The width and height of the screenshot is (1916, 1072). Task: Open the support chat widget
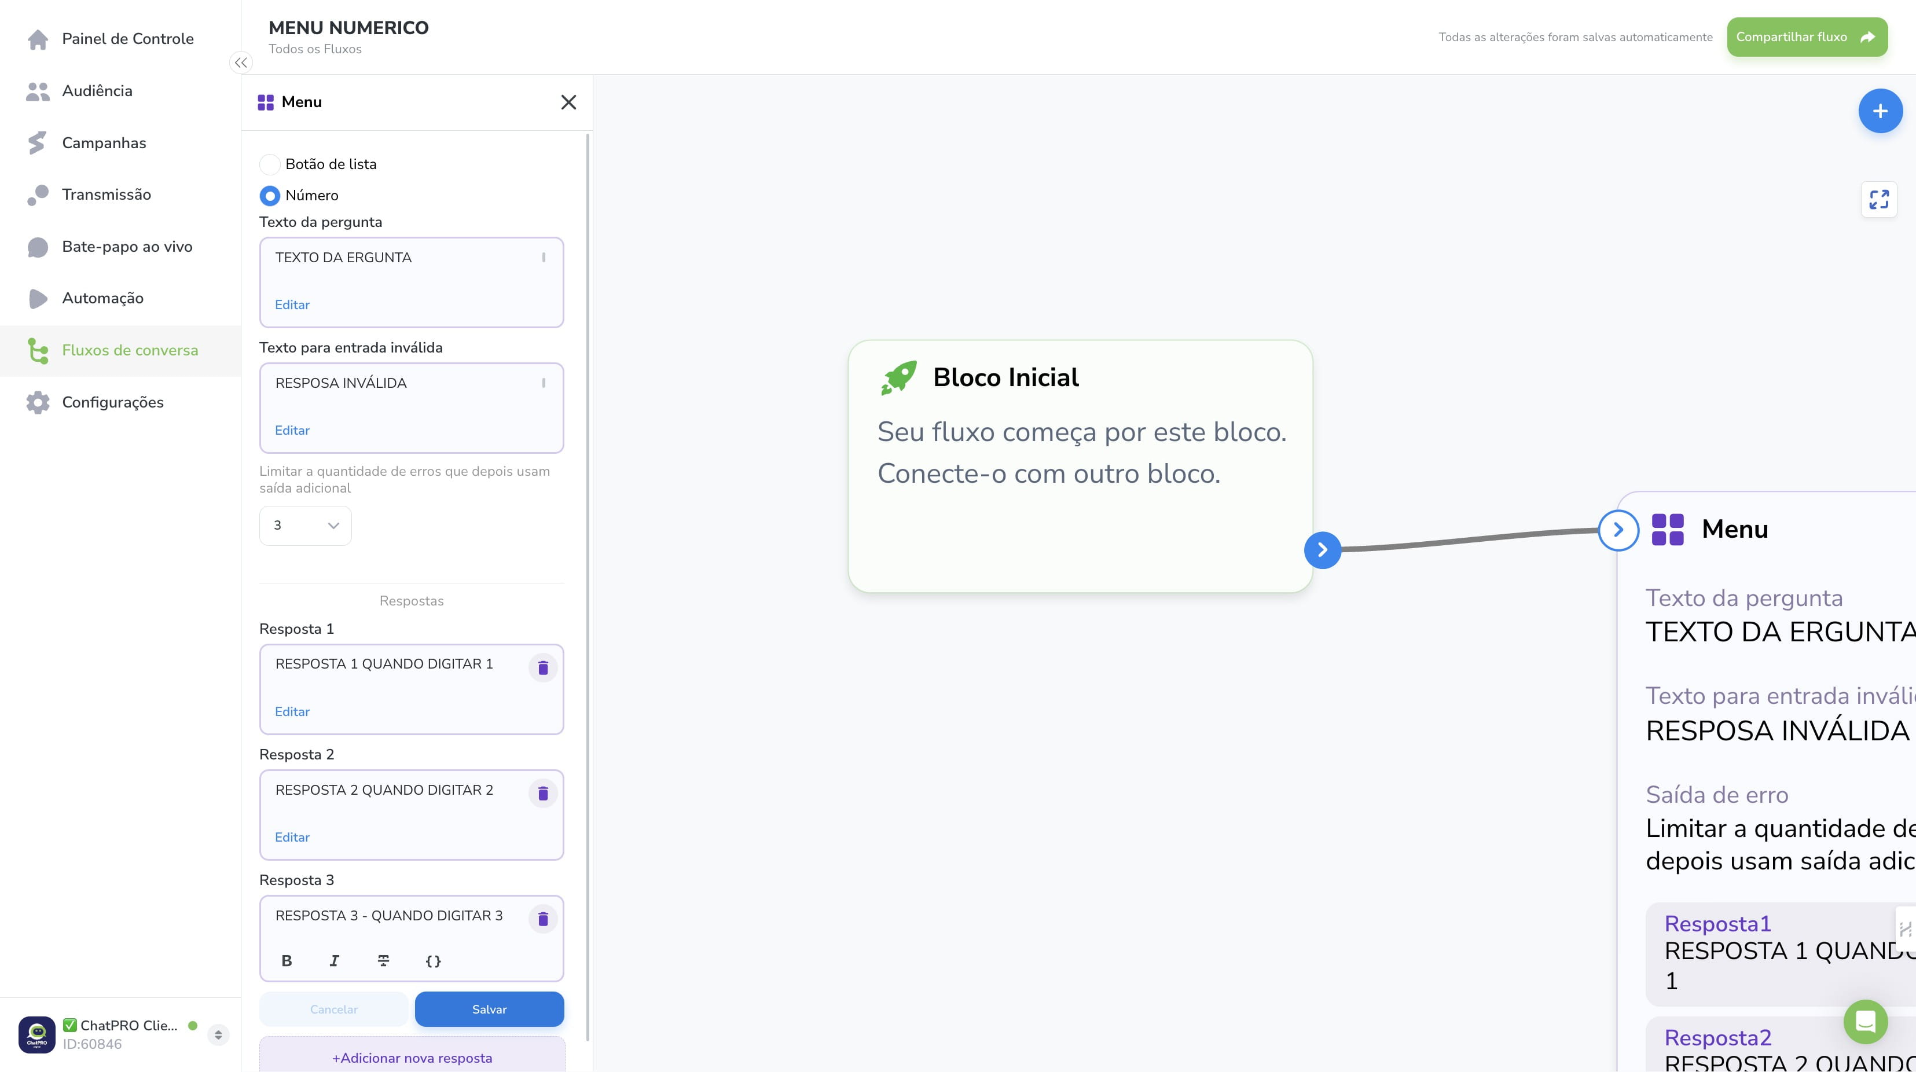tap(1866, 1022)
